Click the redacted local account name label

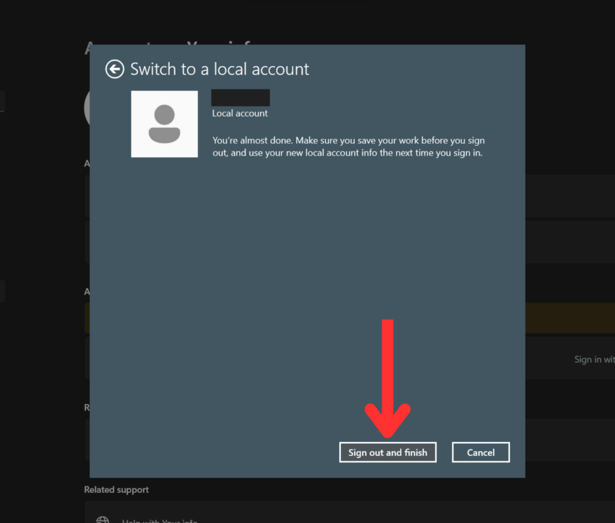coord(240,97)
